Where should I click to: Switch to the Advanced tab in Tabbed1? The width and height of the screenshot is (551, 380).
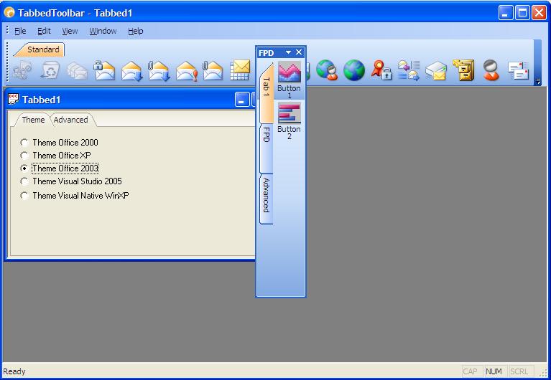click(x=71, y=120)
